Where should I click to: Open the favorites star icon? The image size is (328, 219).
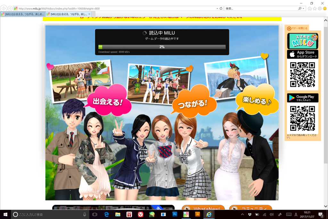click(315, 9)
